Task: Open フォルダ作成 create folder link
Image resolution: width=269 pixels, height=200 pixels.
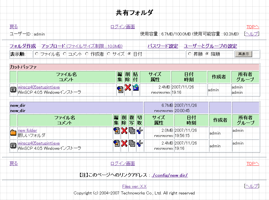Action: coord(23,46)
